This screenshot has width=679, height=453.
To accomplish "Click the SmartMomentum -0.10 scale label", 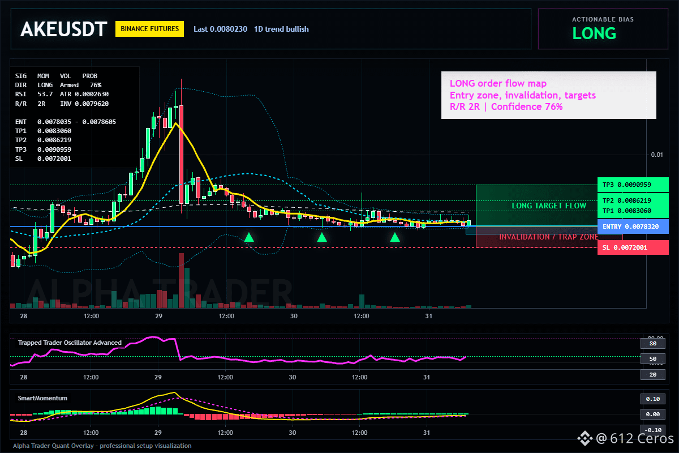I will [652, 430].
